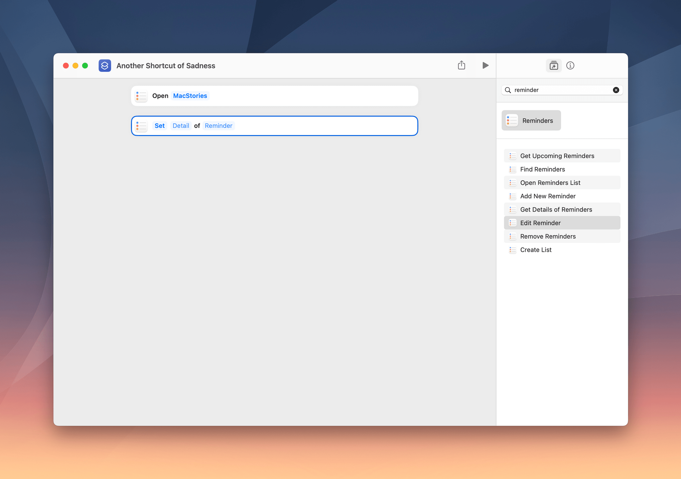Click icon next to Remove Reminders

[x=512, y=236]
